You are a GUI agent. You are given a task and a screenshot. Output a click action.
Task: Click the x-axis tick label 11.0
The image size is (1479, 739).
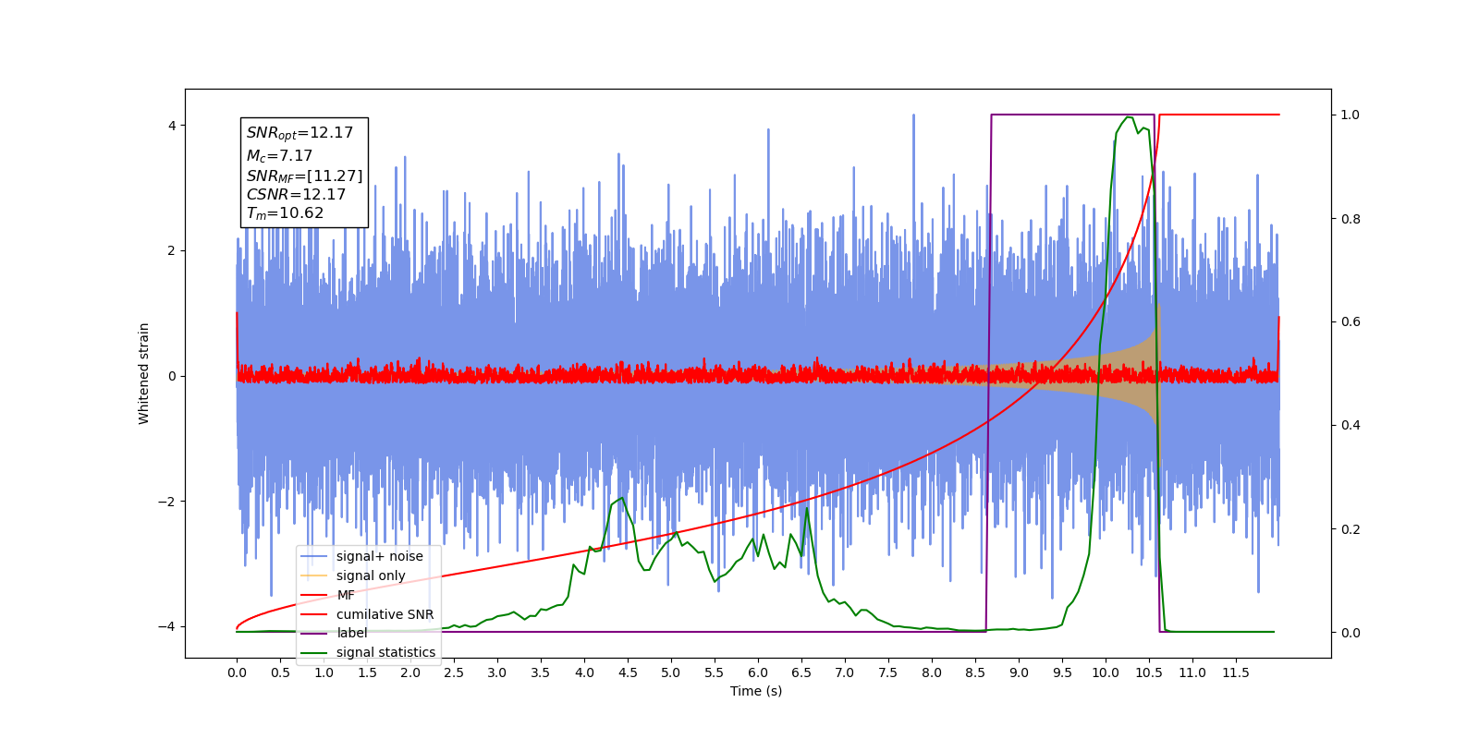click(x=1192, y=672)
